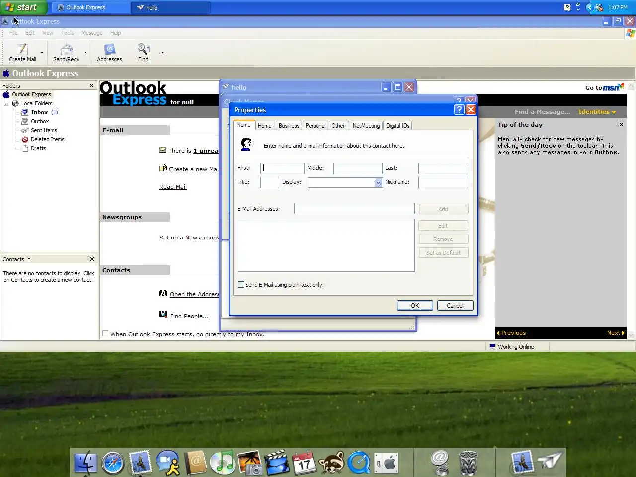Open the Read Mail link
Viewport: 636px width, 477px height.
pyautogui.click(x=173, y=187)
